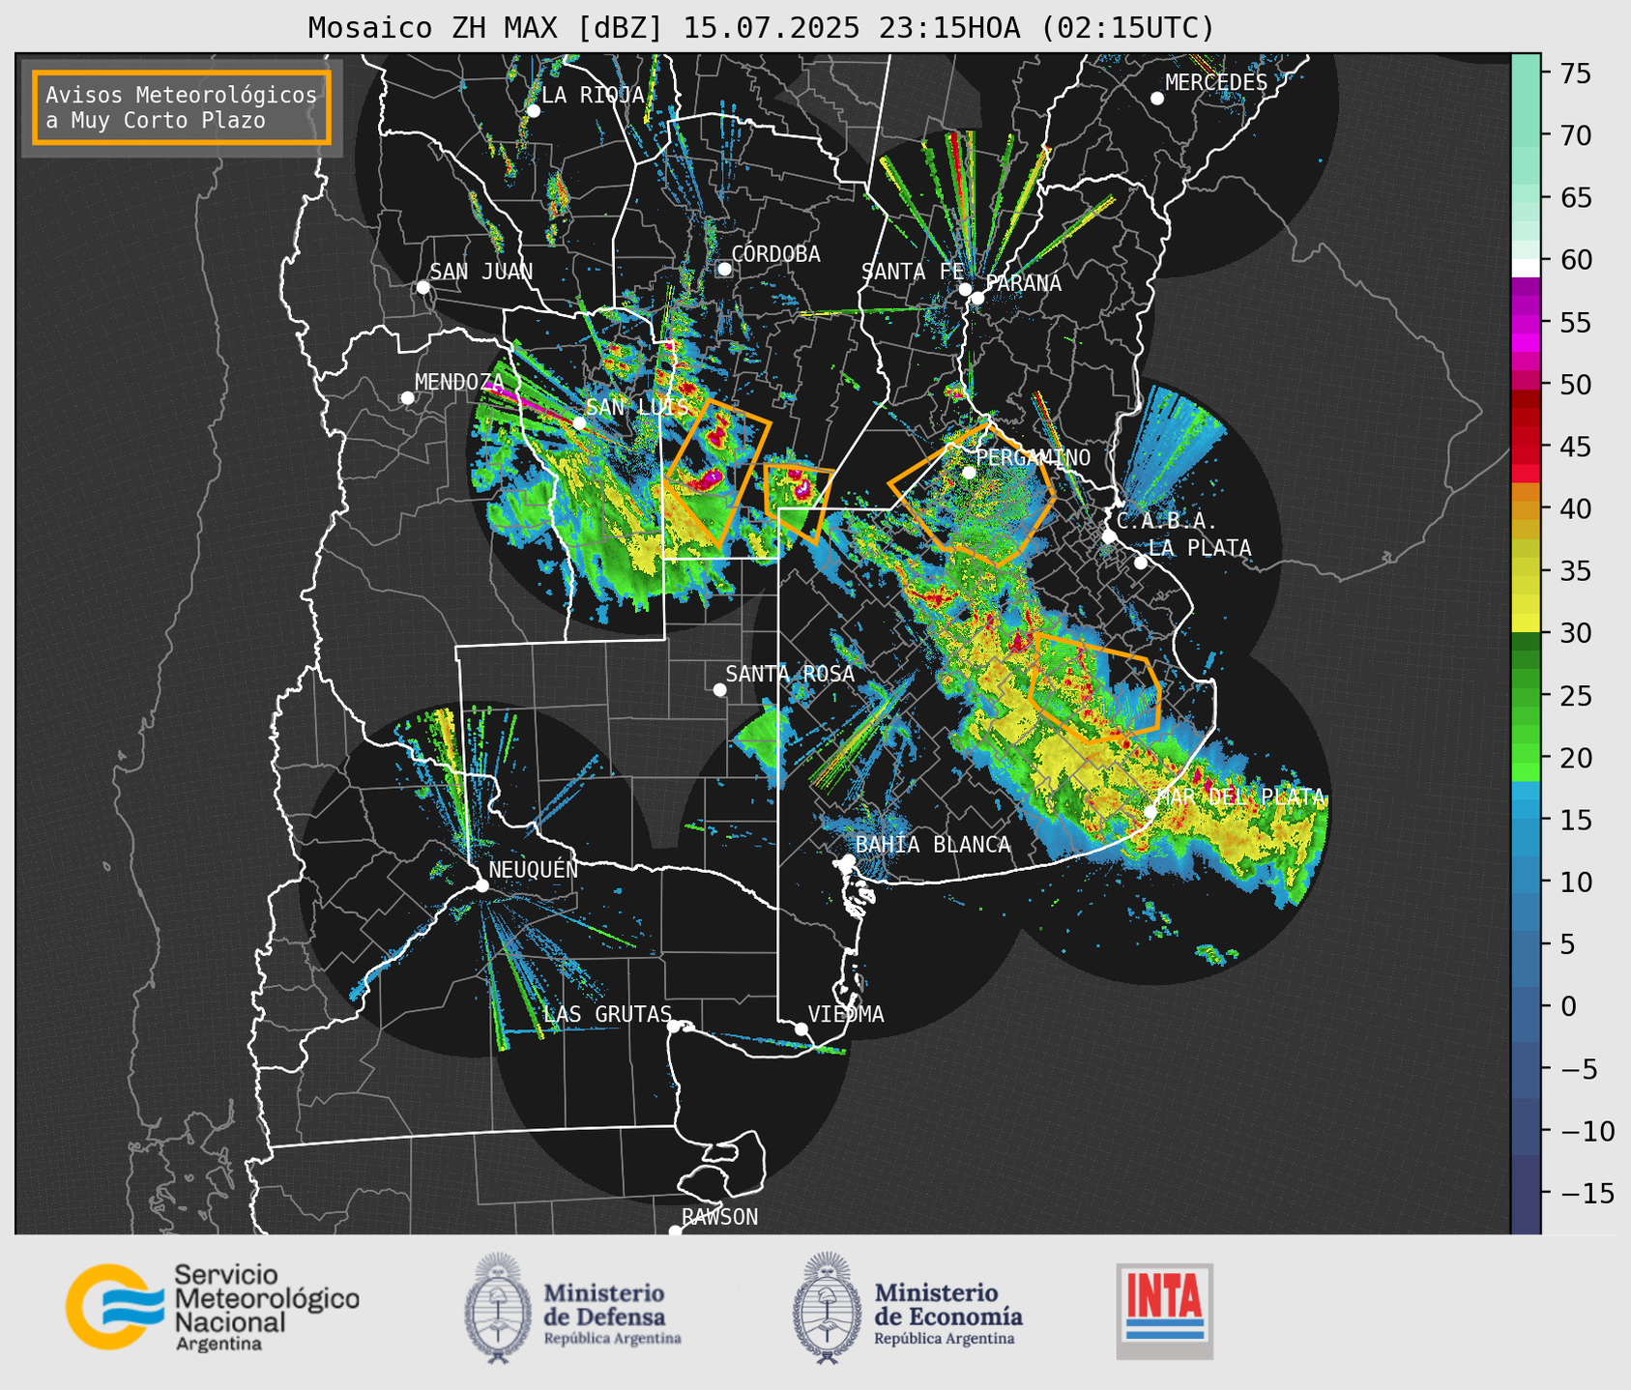Click the MAR DEL PLATA city label
Screen dimensions: 1631x1390
click(1240, 797)
